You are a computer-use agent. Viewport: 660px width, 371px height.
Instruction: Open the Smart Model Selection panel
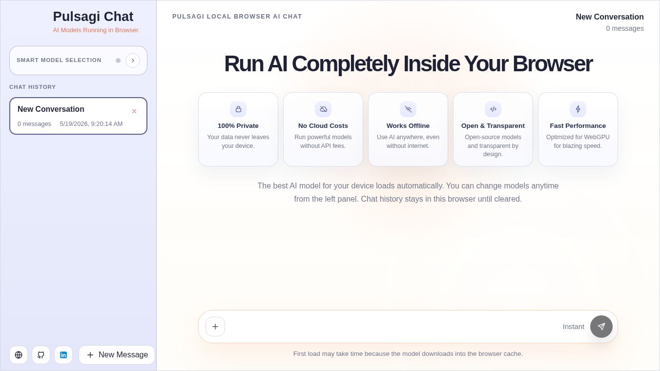click(78, 61)
